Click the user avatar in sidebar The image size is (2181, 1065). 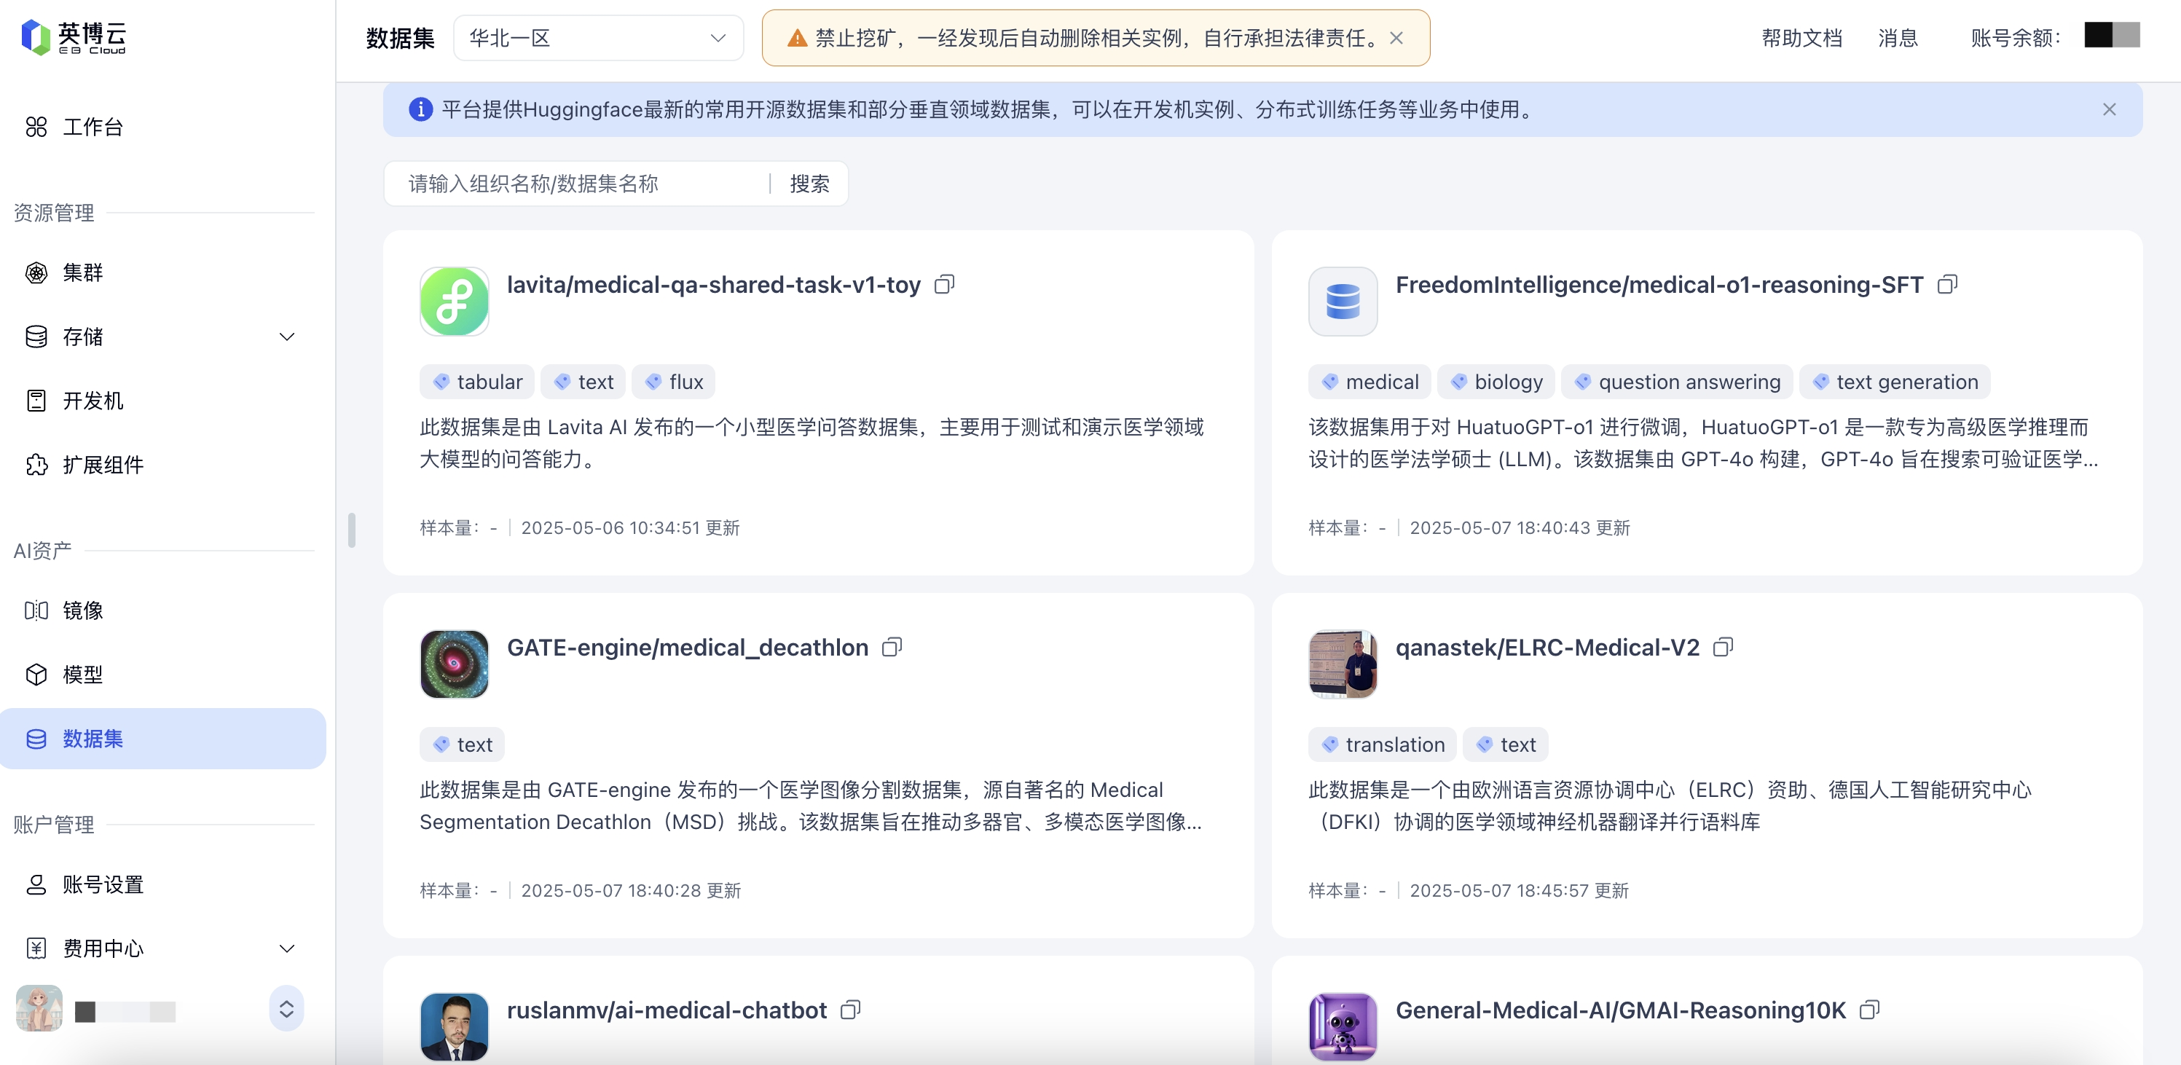tap(39, 1008)
